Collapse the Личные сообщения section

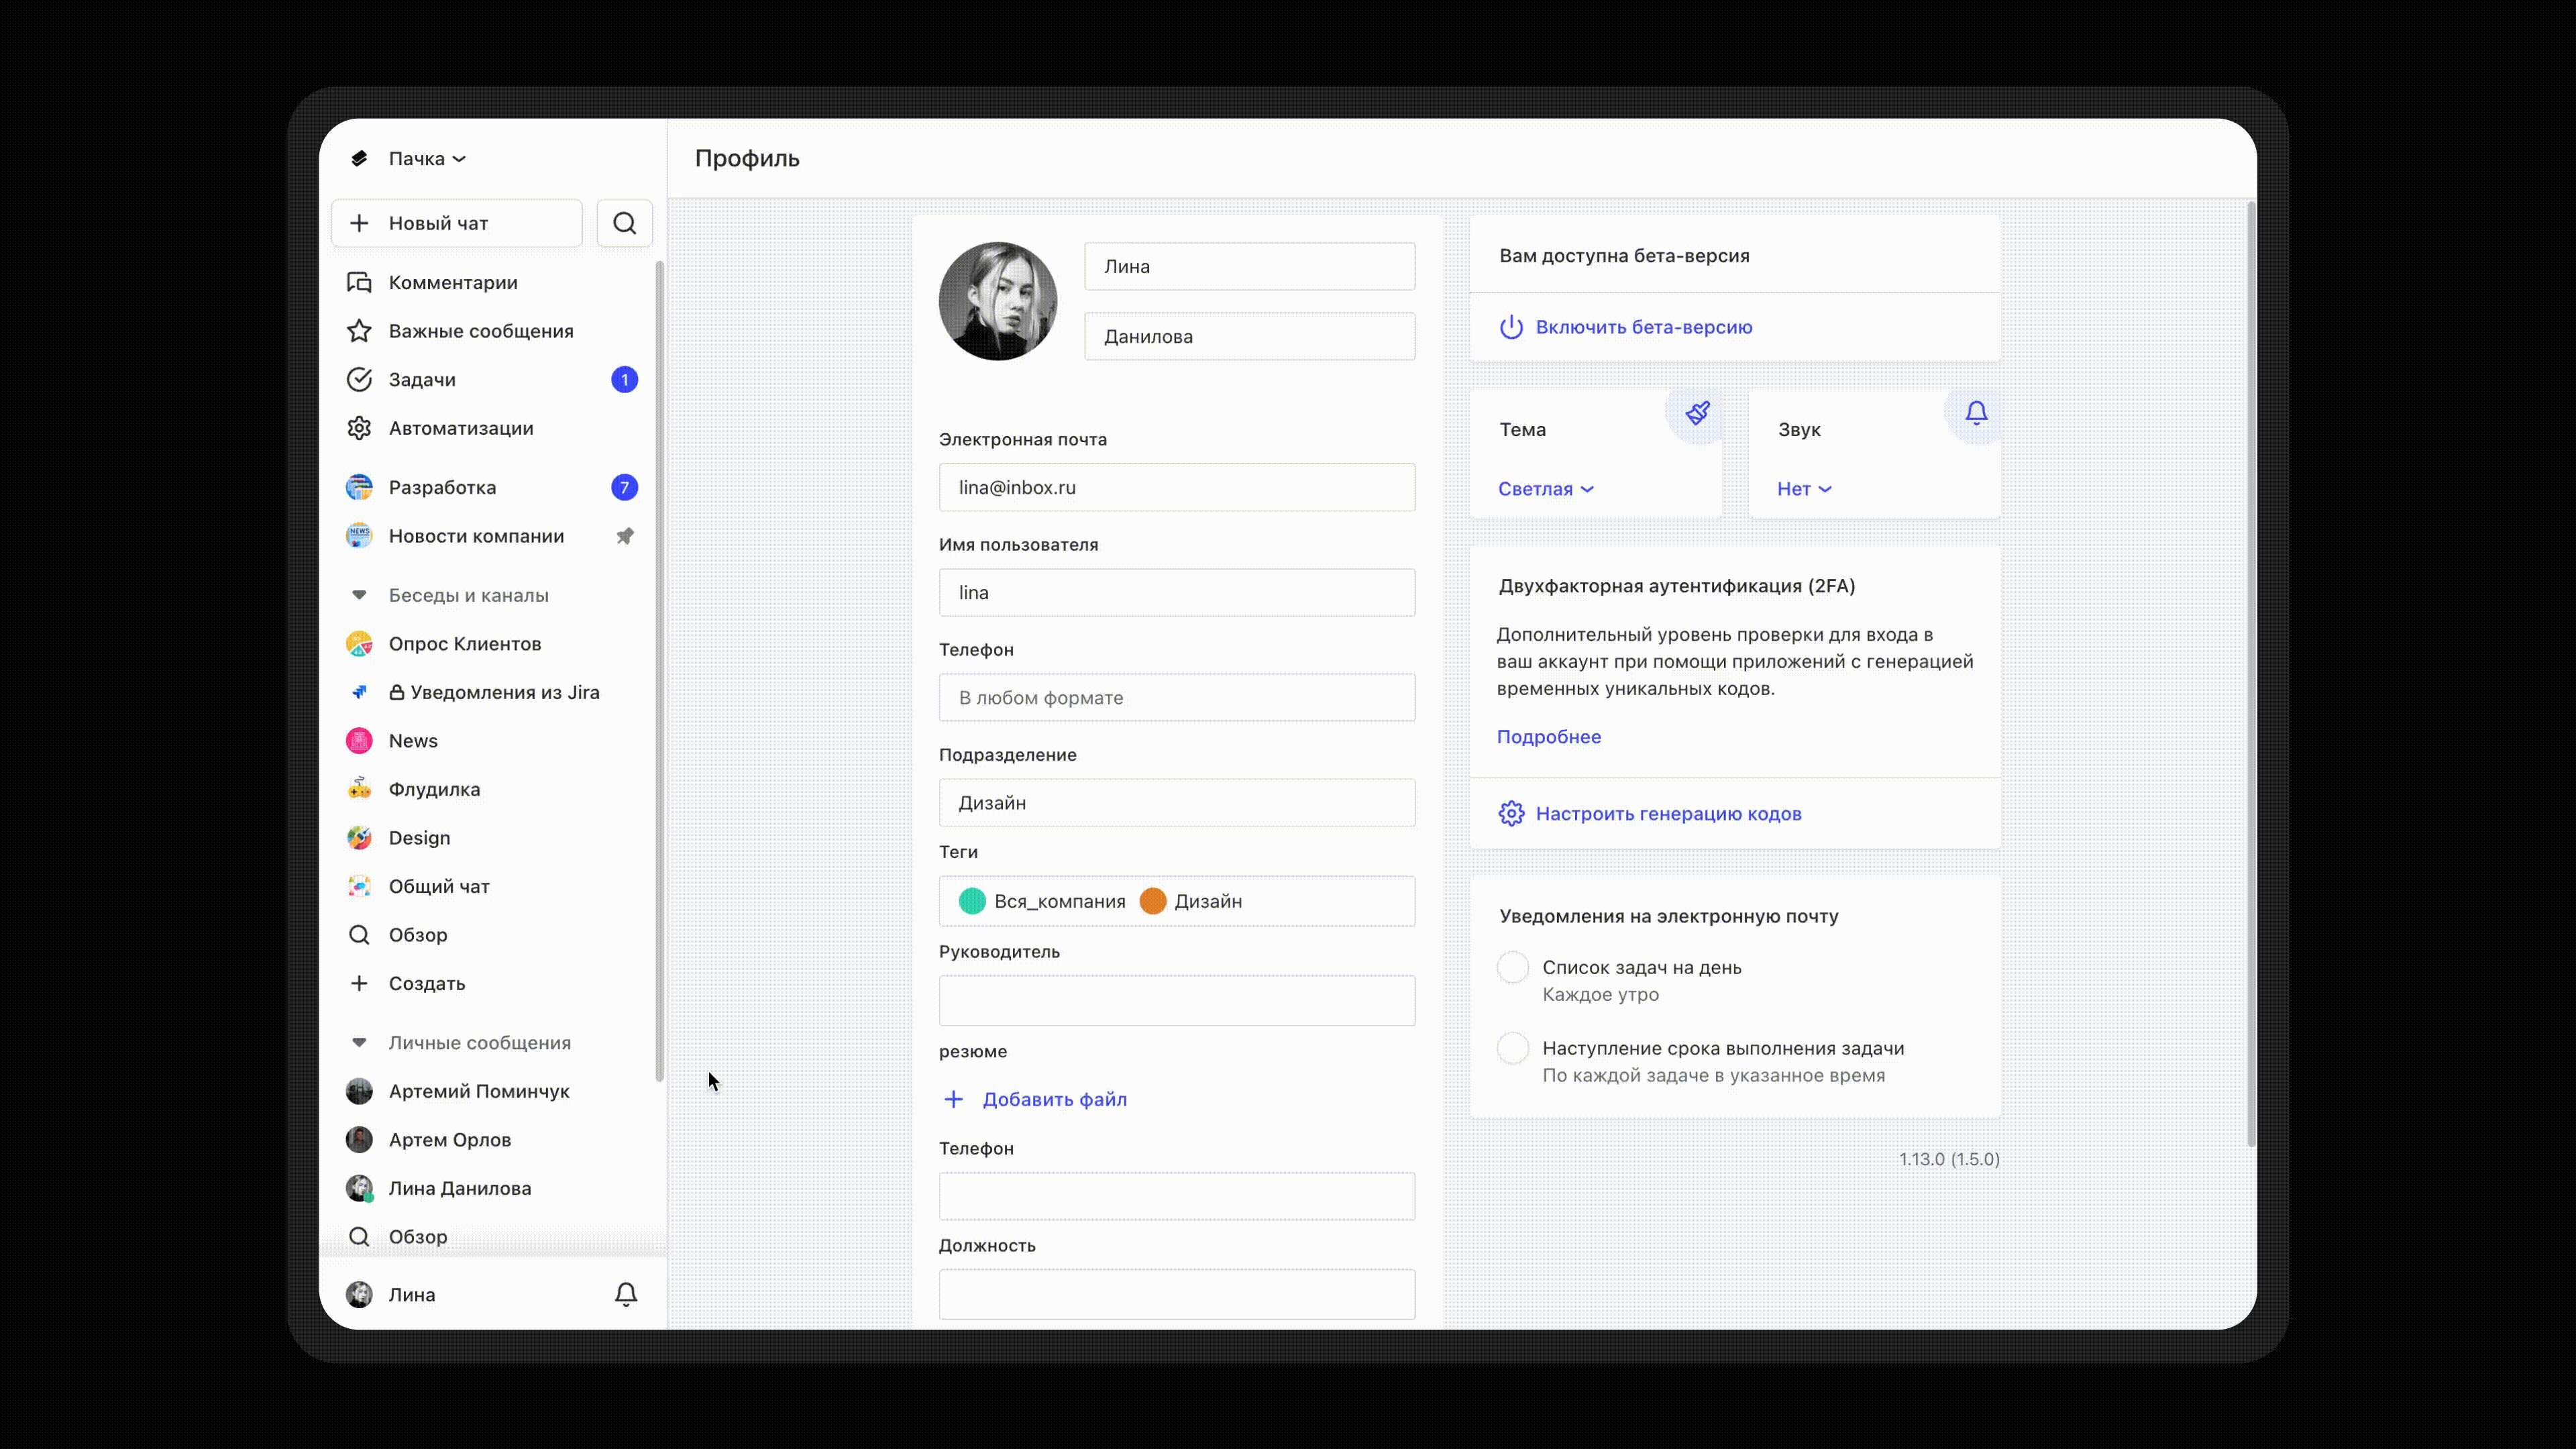tap(359, 1043)
